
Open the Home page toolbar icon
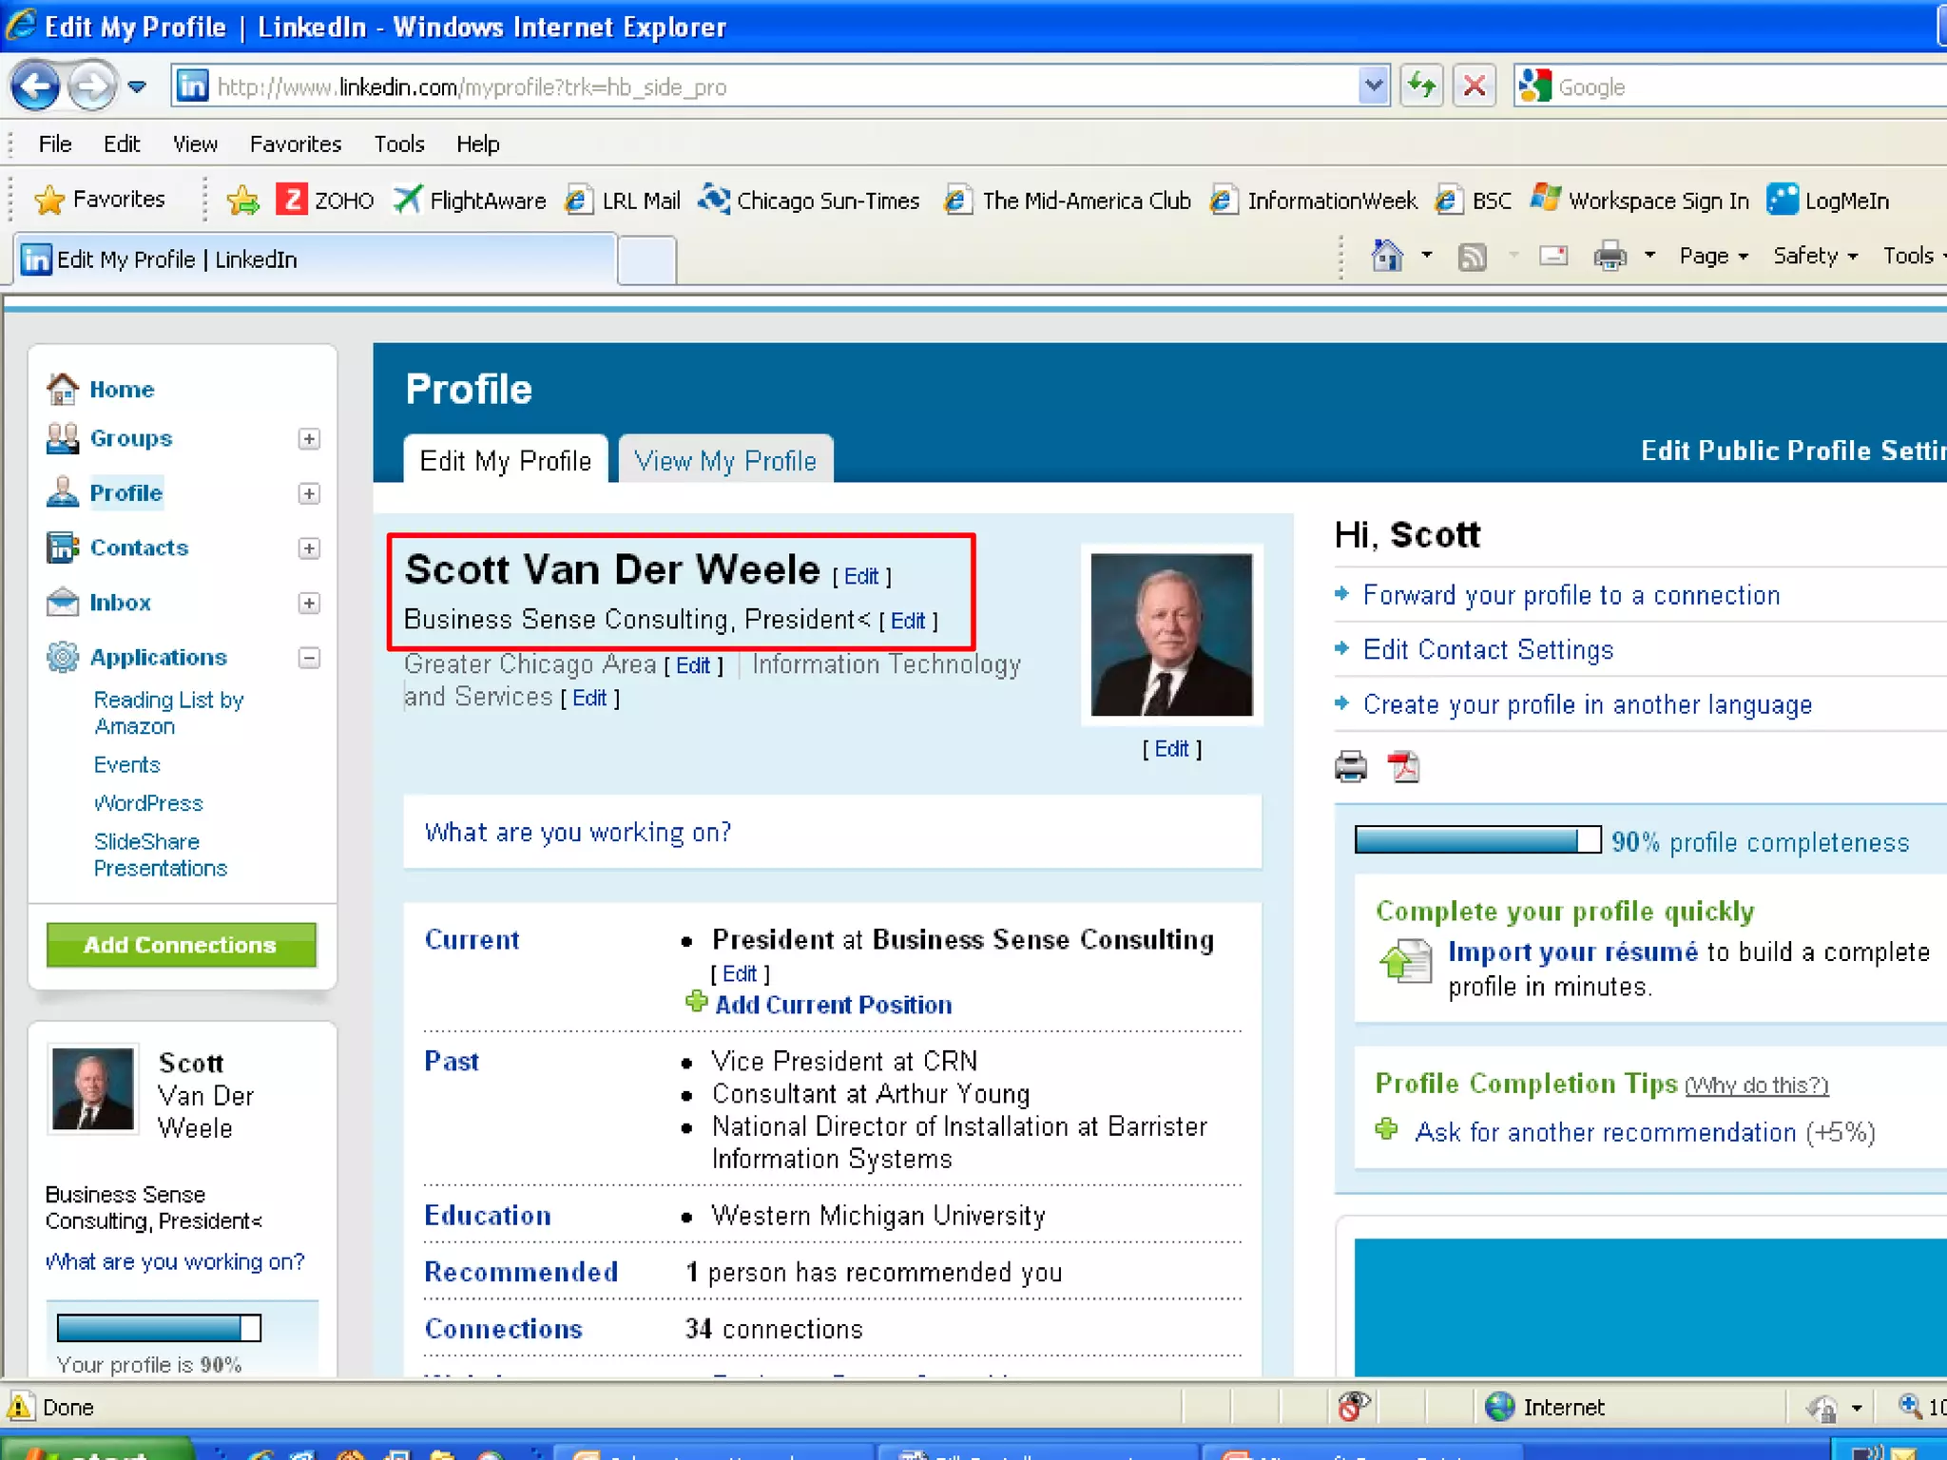[x=1387, y=256]
